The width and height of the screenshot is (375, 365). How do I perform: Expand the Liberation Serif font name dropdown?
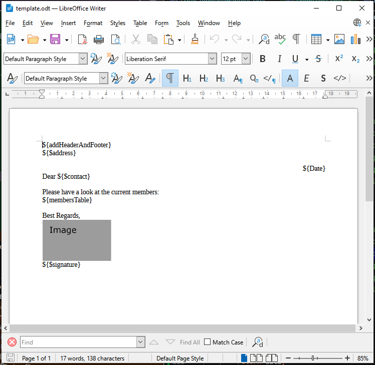click(212, 59)
